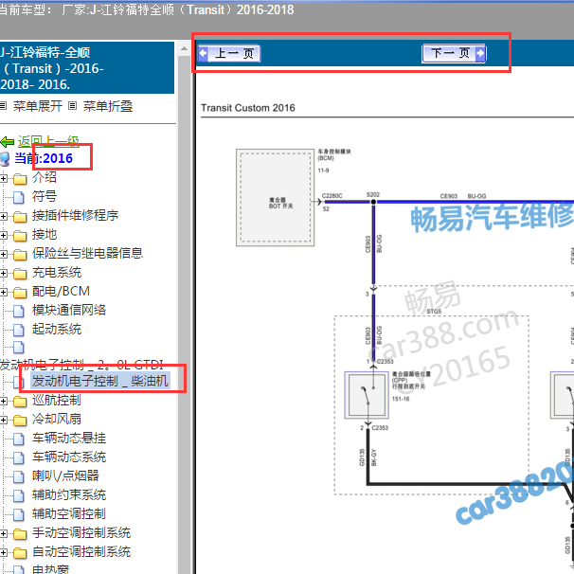Expand the 介绍 folder node
This screenshot has height=574, width=574.
3,178
